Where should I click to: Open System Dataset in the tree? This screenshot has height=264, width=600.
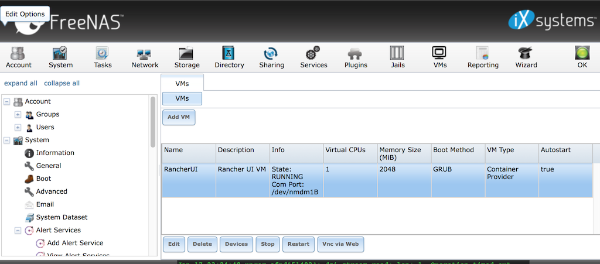[x=61, y=217]
